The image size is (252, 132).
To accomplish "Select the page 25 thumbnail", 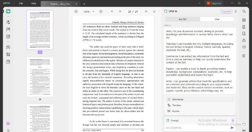I will point(40,30).
